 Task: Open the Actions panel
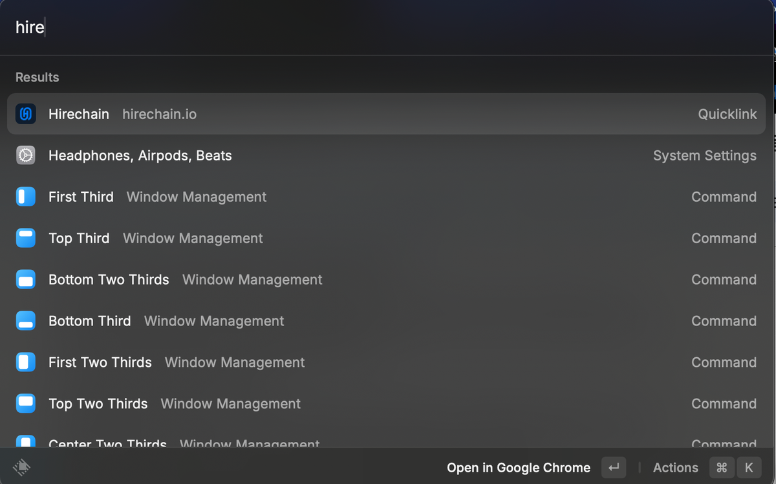pyautogui.click(x=676, y=468)
